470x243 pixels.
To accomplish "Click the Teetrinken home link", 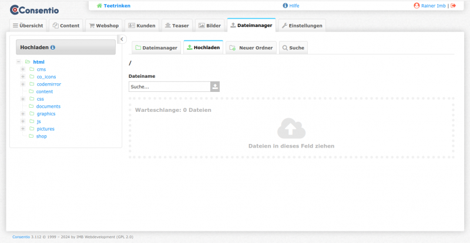I will click(113, 6).
